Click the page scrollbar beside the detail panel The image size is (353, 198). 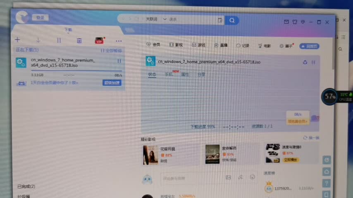click(x=333, y=53)
